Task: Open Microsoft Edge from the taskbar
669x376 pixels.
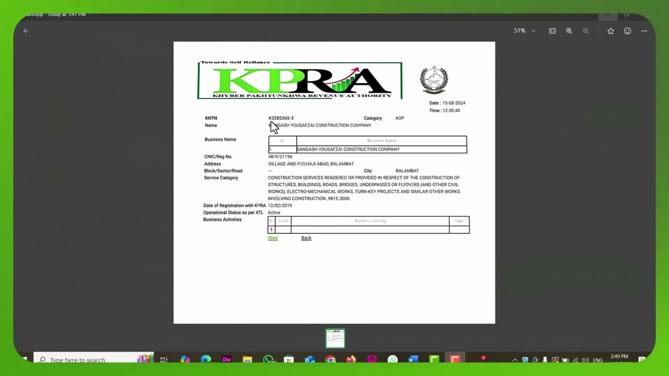Action: point(206,360)
